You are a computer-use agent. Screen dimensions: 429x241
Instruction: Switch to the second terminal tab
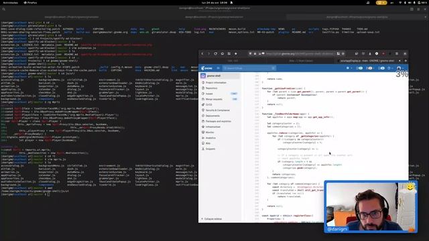tap(214, 17)
